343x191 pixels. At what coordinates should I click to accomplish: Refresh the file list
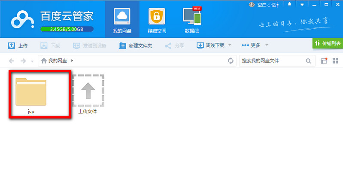coord(231,61)
